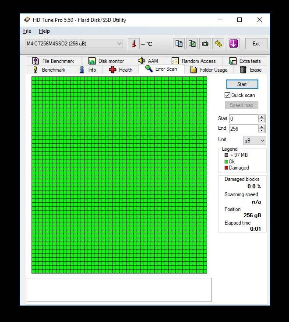The width and height of the screenshot is (289, 322).
Task: Open the AAM tab
Action: [148, 61]
